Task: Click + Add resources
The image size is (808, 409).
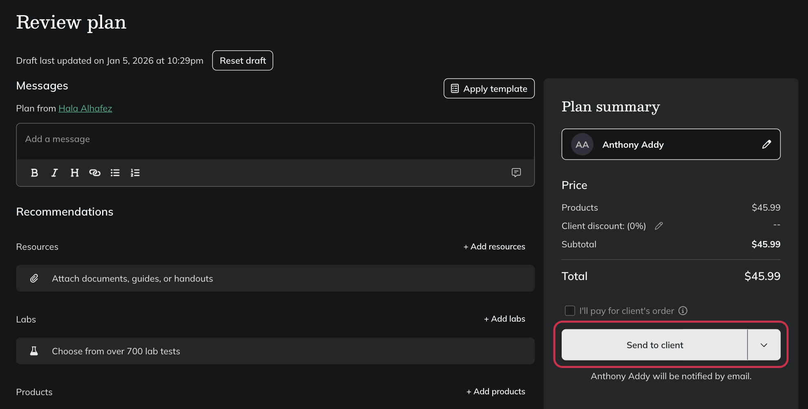Action: coord(494,247)
